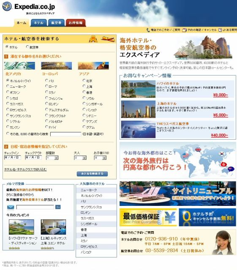The width and height of the screenshot is (237, 270).
Task: Click the 北アメリカ Statue of Liberty image
Action: pyautogui.click(x=19, y=66)
